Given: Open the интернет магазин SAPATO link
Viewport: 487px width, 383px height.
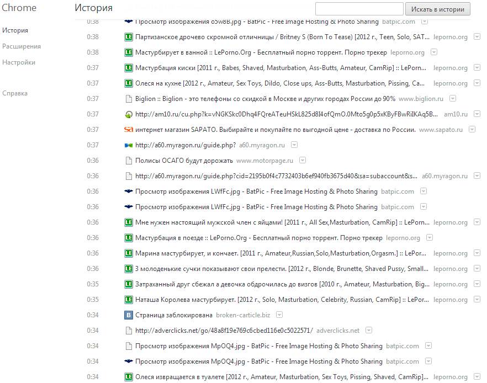Looking at the screenshot, I should [x=275, y=130].
